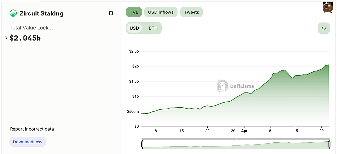This screenshot has height=154, width=337.
Task: Click left handle of time range selector
Action: pyautogui.click(x=143, y=144)
